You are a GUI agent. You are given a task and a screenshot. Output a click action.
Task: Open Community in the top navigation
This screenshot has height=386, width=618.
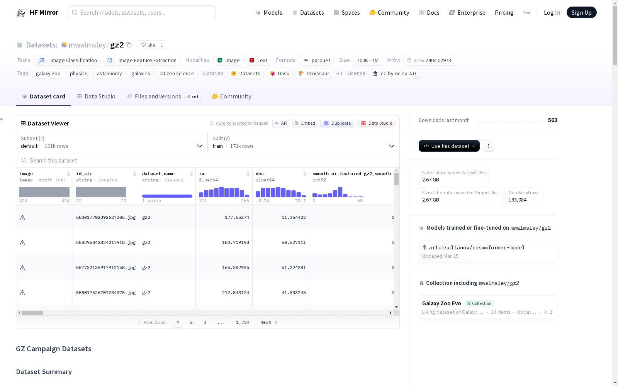pos(389,12)
